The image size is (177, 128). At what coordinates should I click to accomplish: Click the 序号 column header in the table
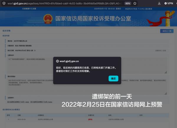pyautogui.click(x=8, y=115)
